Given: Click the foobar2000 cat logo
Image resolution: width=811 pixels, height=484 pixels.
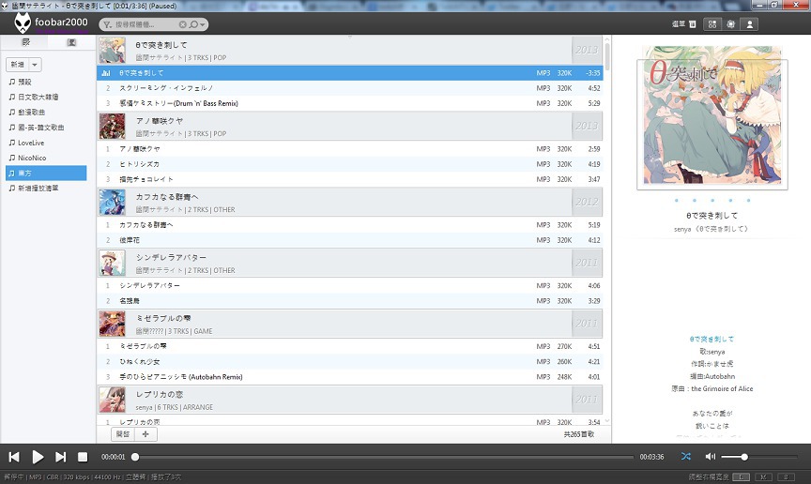Looking at the screenshot, I should point(23,23).
